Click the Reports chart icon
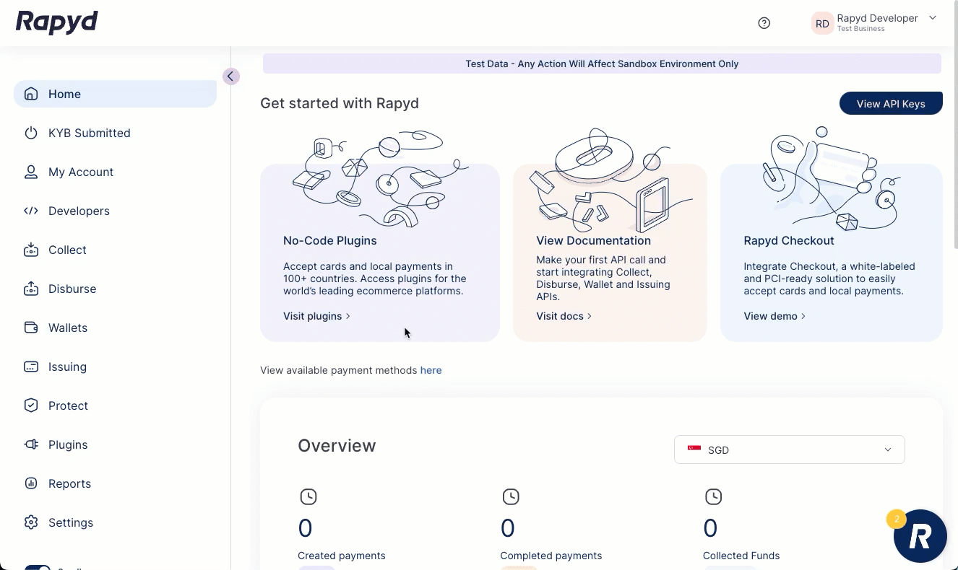 click(x=31, y=483)
